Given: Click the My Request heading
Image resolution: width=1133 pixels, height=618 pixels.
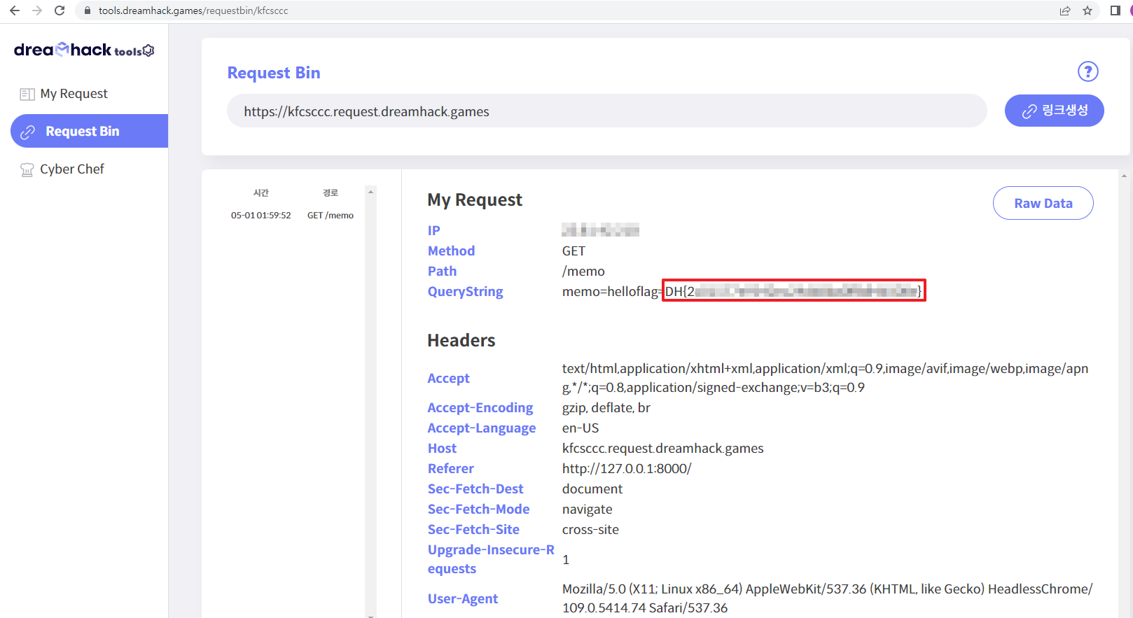Looking at the screenshot, I should coord(475,200).
